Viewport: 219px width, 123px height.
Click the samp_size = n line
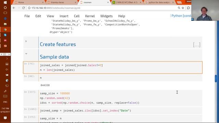click(x=51, y=119)
